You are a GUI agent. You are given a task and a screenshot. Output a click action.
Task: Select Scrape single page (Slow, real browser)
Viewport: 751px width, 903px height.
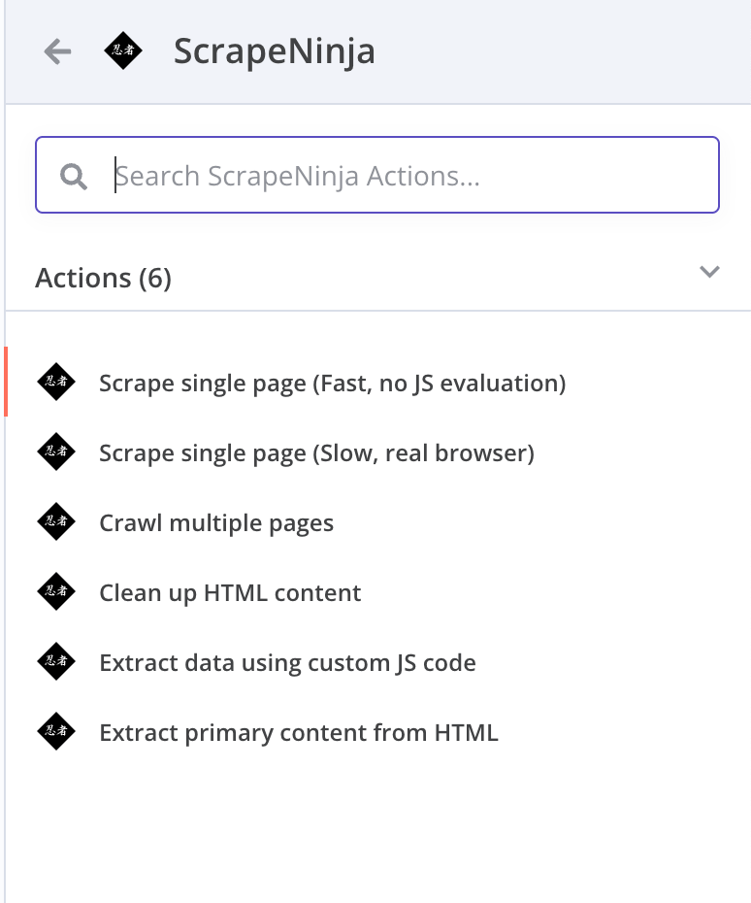[x=316, y=453]
